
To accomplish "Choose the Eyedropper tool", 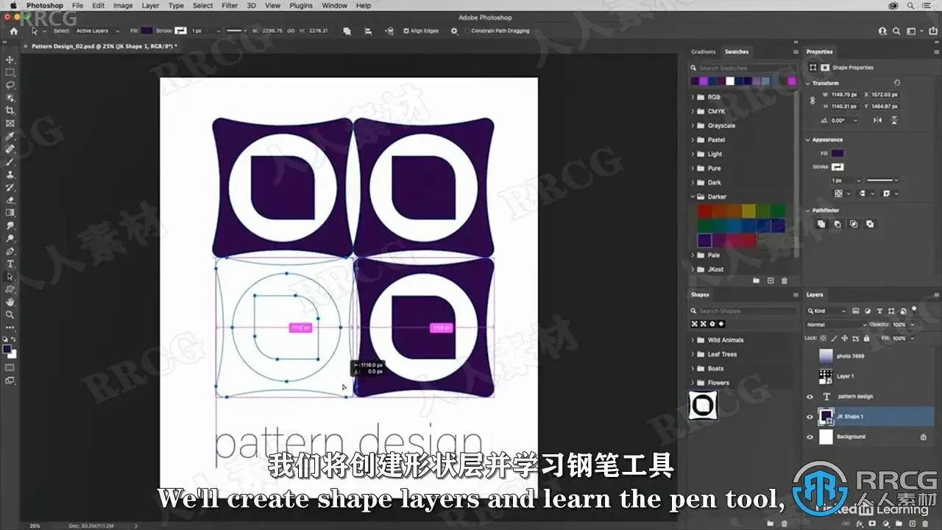I will [10, 136].
